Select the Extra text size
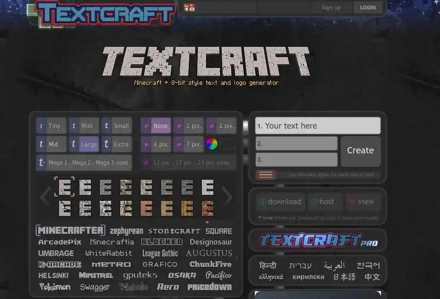The width and height of the screenshot is (440, 299). tap(117, 144)
